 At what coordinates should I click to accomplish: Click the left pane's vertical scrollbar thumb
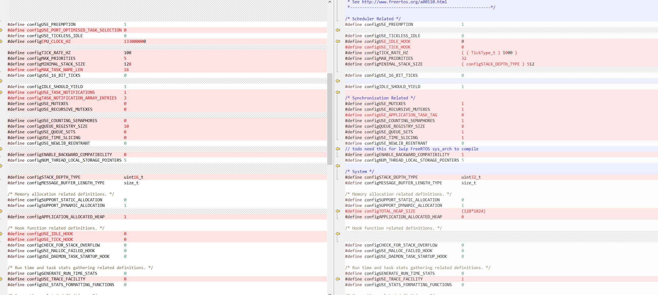point(330,119)
